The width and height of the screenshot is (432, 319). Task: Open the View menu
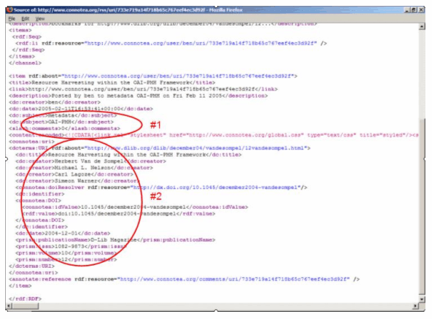(x=40, y=19)
